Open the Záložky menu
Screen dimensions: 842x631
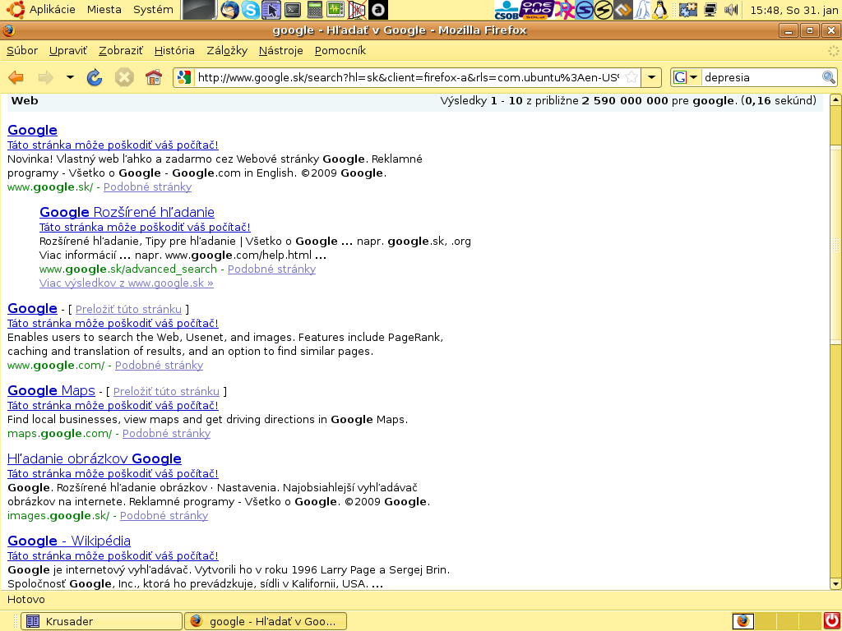[x=227, y=50]
